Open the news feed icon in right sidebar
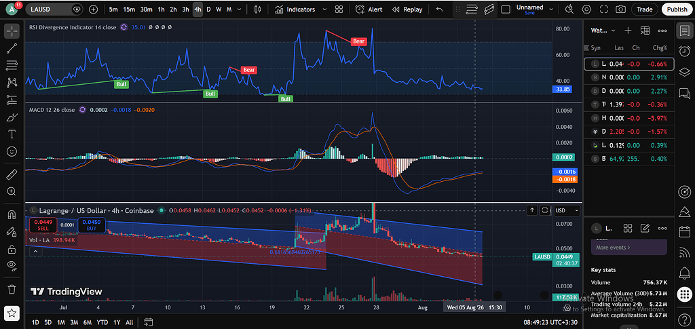This screenshot has height=329, width=695. (x=684, y=252)
